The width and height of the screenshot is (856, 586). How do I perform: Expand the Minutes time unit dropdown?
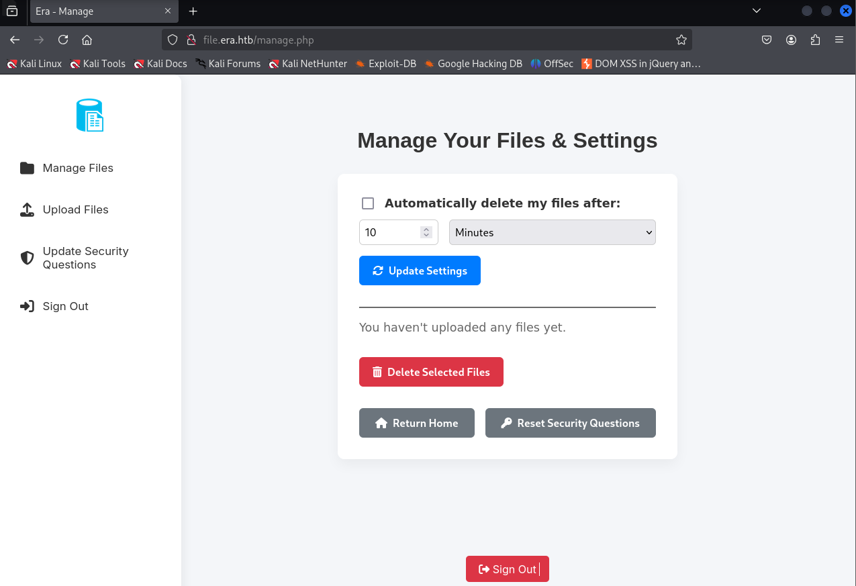pos(552,232)
